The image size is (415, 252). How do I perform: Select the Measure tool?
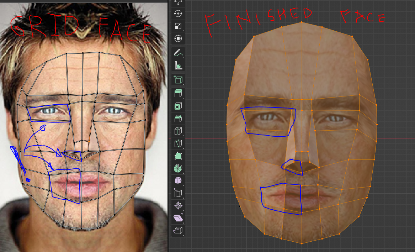178,65
